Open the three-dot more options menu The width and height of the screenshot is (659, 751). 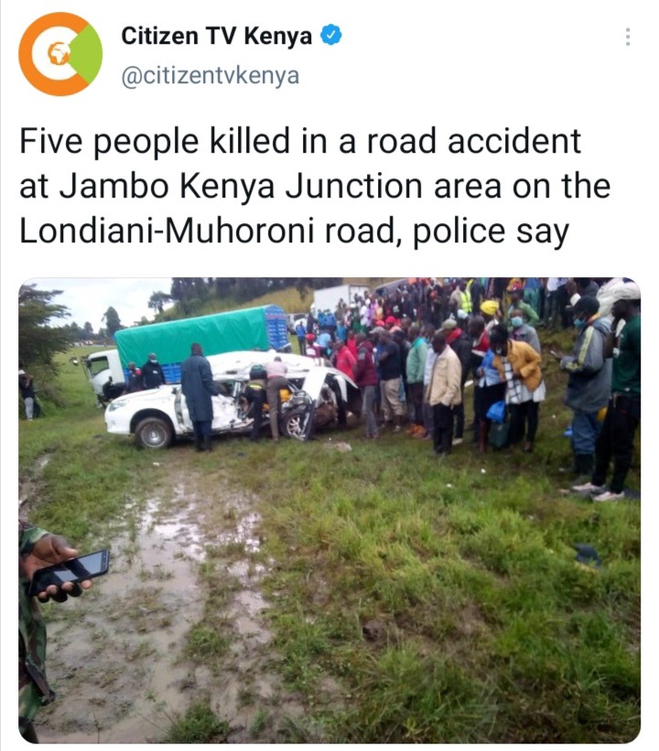[627, 37]
